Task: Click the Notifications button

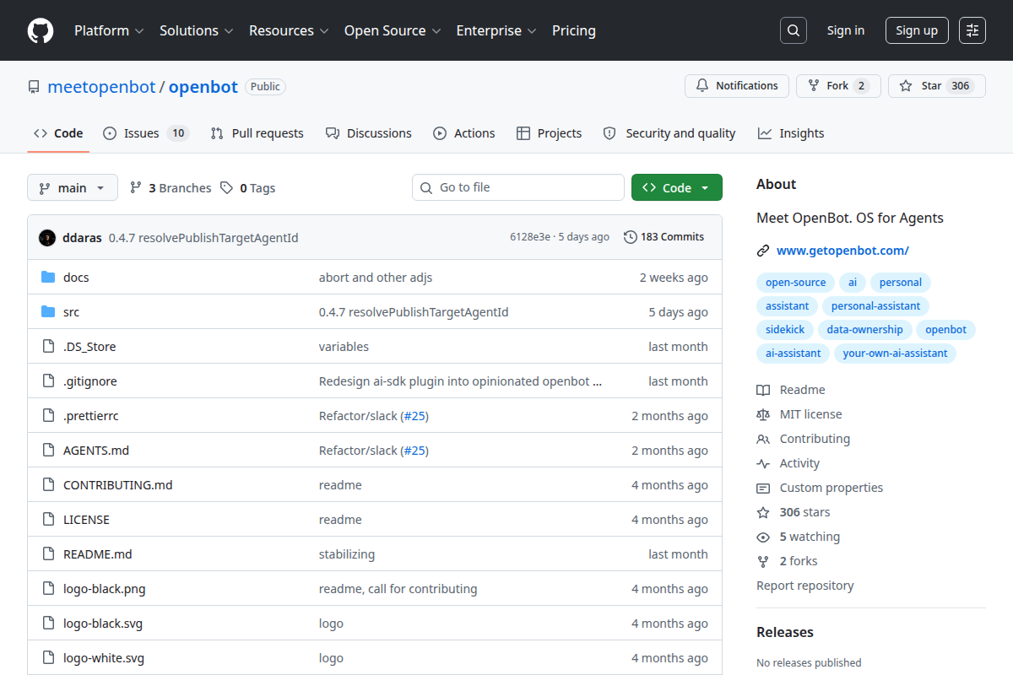Action: [x=737, y=86]
